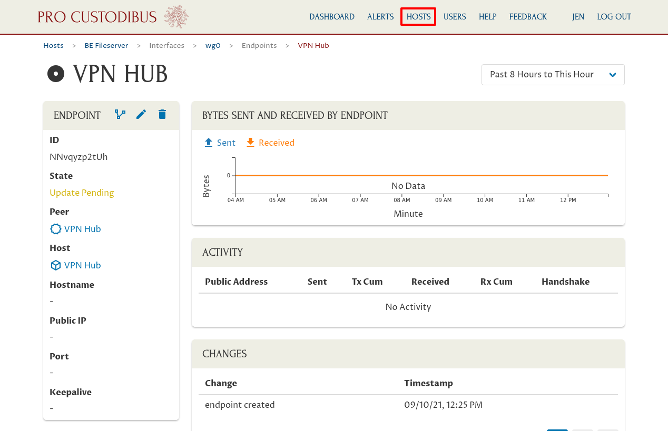
Task: Navigate to Users in top menu
Action: click(455, 17)
